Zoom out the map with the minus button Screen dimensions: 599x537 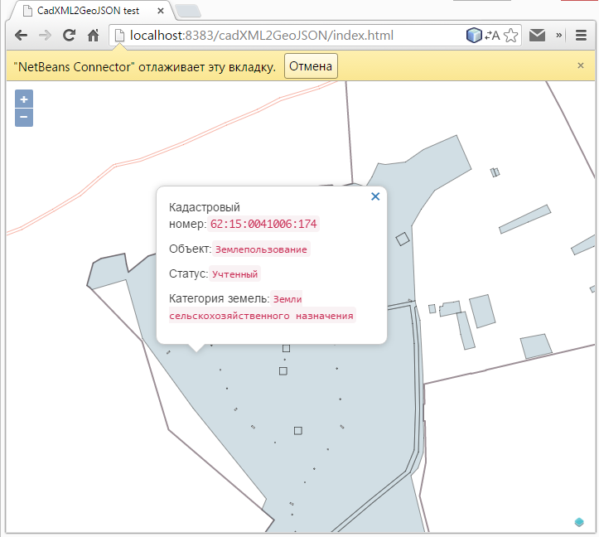24,118
